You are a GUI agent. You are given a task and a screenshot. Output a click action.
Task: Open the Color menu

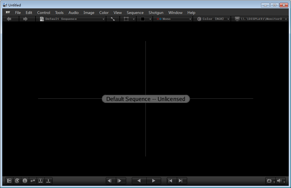pyautogui.click(x=104, y=13)
